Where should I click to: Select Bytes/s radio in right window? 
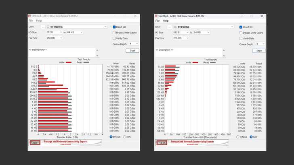pos(238,137)
